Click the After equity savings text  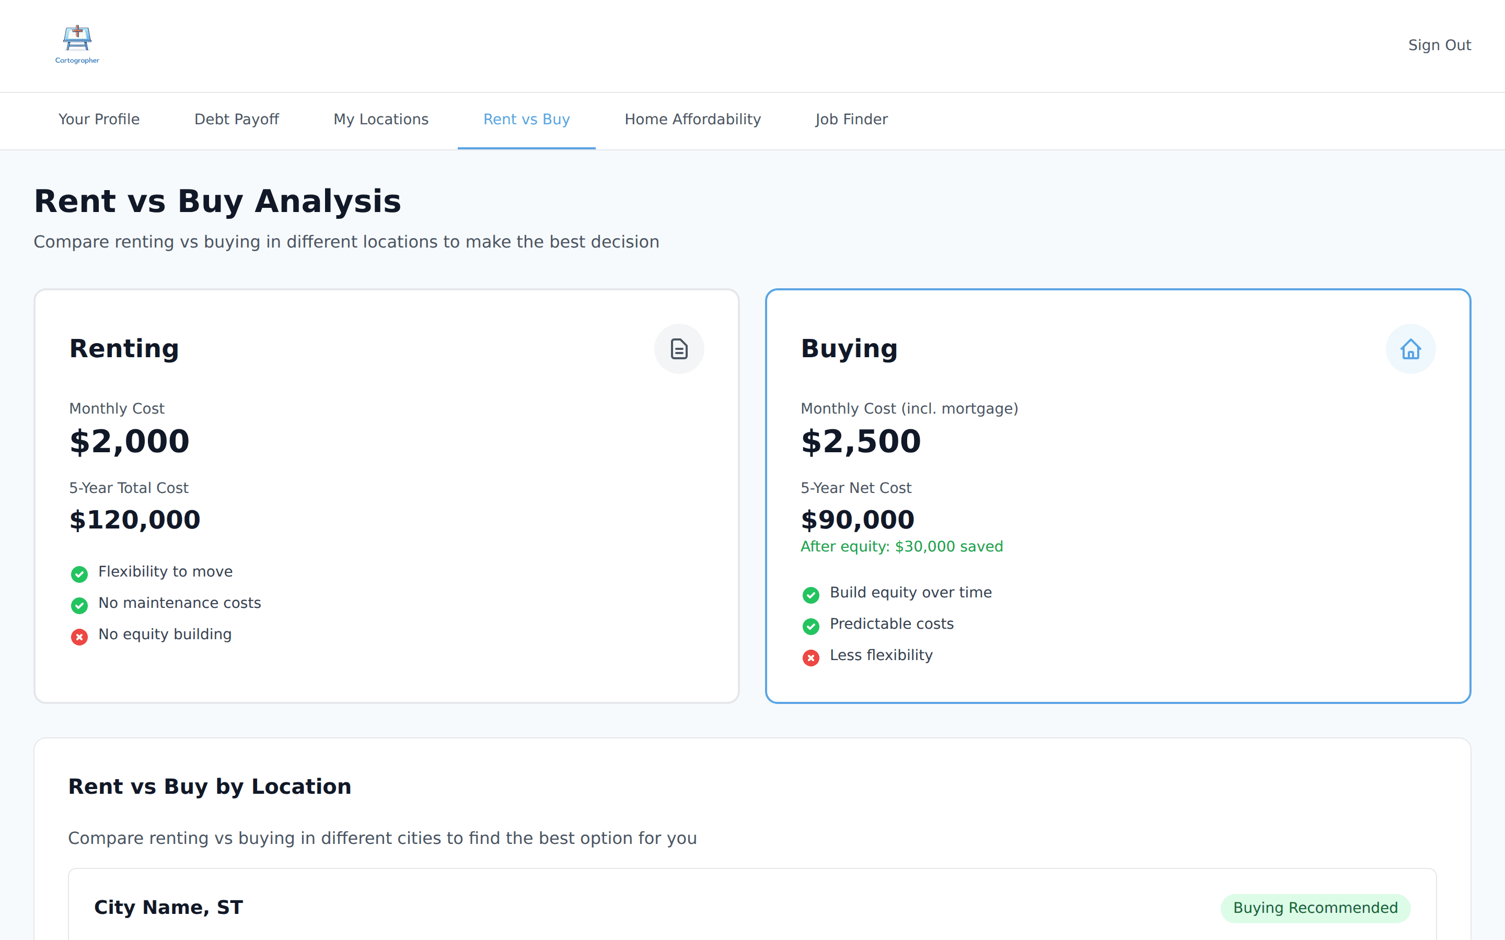coord(901,546)
